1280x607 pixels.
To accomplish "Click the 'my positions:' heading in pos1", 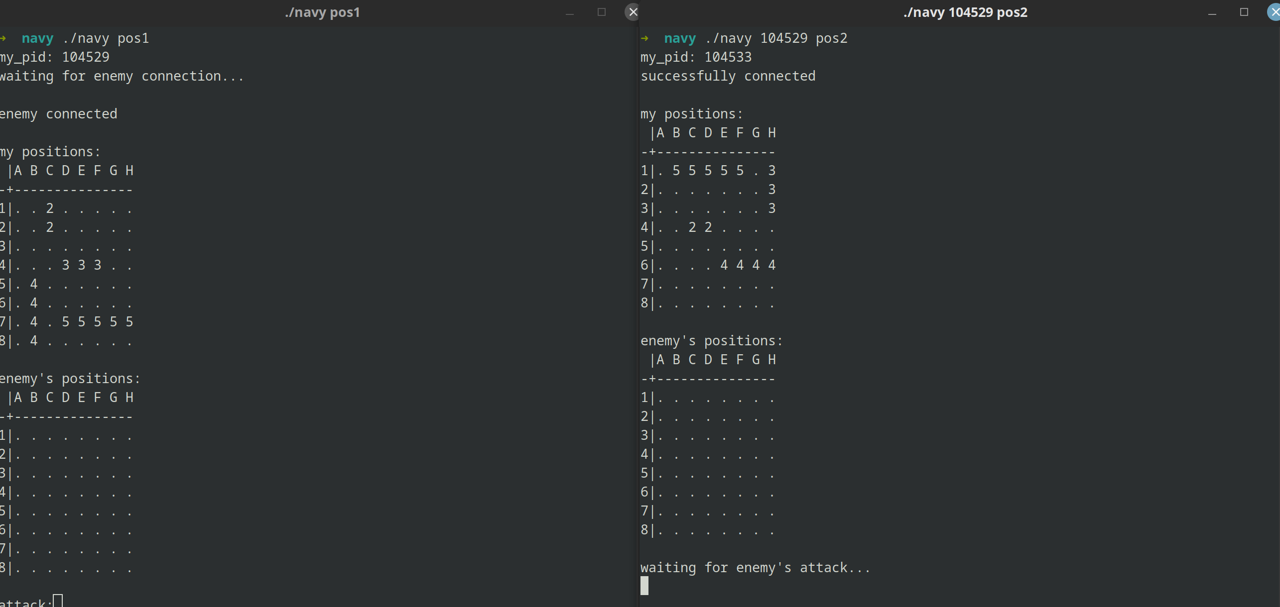I will click(x=50, y=151).
